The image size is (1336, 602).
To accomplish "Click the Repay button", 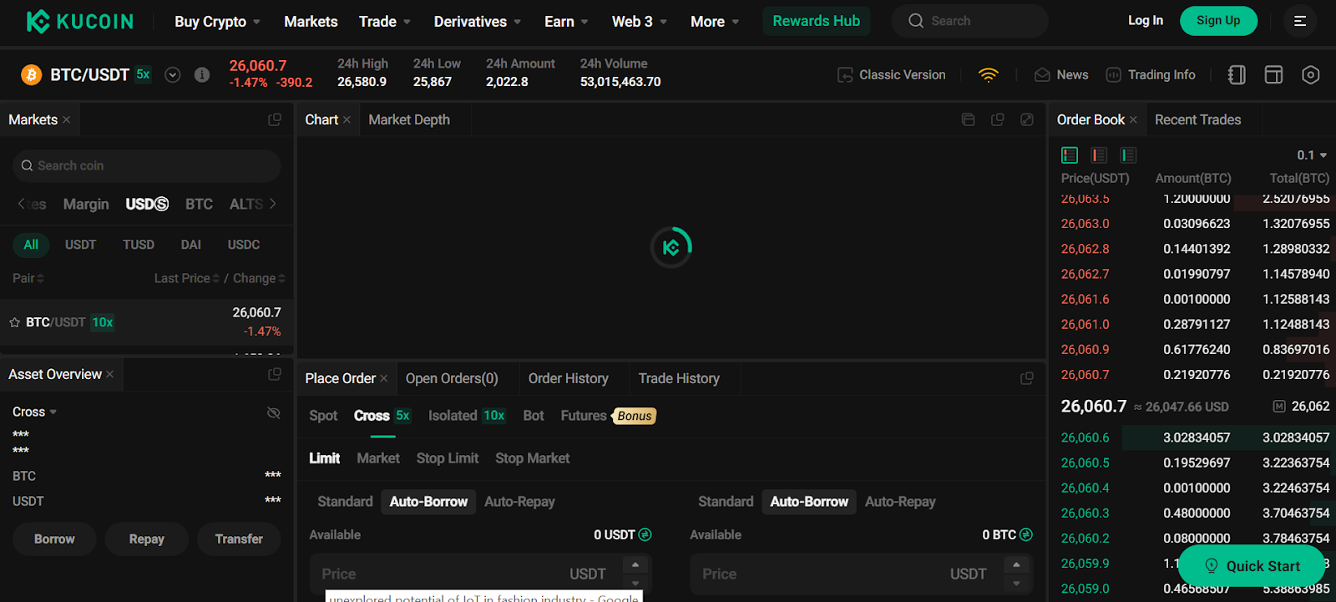I will click(147, 539).
